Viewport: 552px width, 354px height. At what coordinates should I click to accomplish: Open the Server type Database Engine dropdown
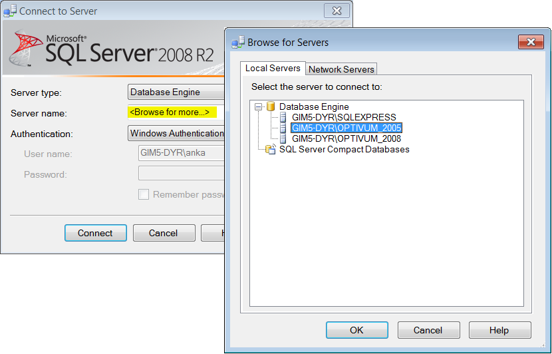(x=176, y=92)
